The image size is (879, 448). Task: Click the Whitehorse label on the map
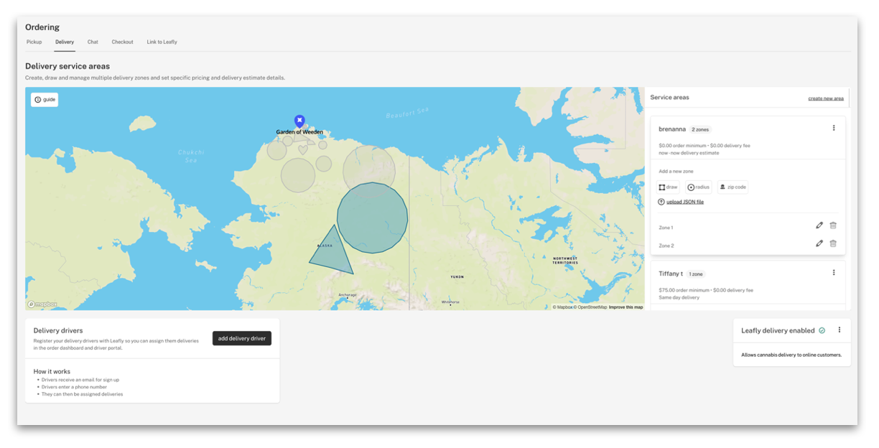(x=450, y=302)
